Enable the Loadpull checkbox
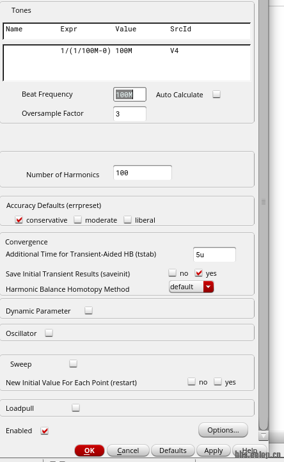 (75, 408)
